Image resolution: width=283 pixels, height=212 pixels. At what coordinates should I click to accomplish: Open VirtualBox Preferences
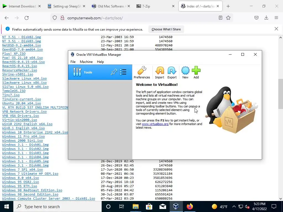pyautogui.click(x=142, y=72)
